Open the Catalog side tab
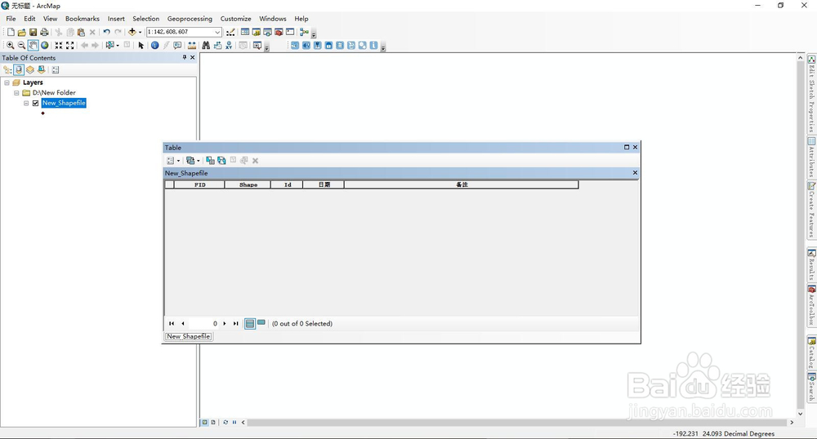This screenshot has height=439, width=817. pyautogui.click(x=812, y=353)
